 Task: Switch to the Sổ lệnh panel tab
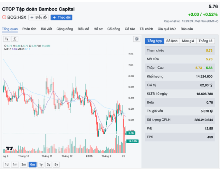(172, 41)
